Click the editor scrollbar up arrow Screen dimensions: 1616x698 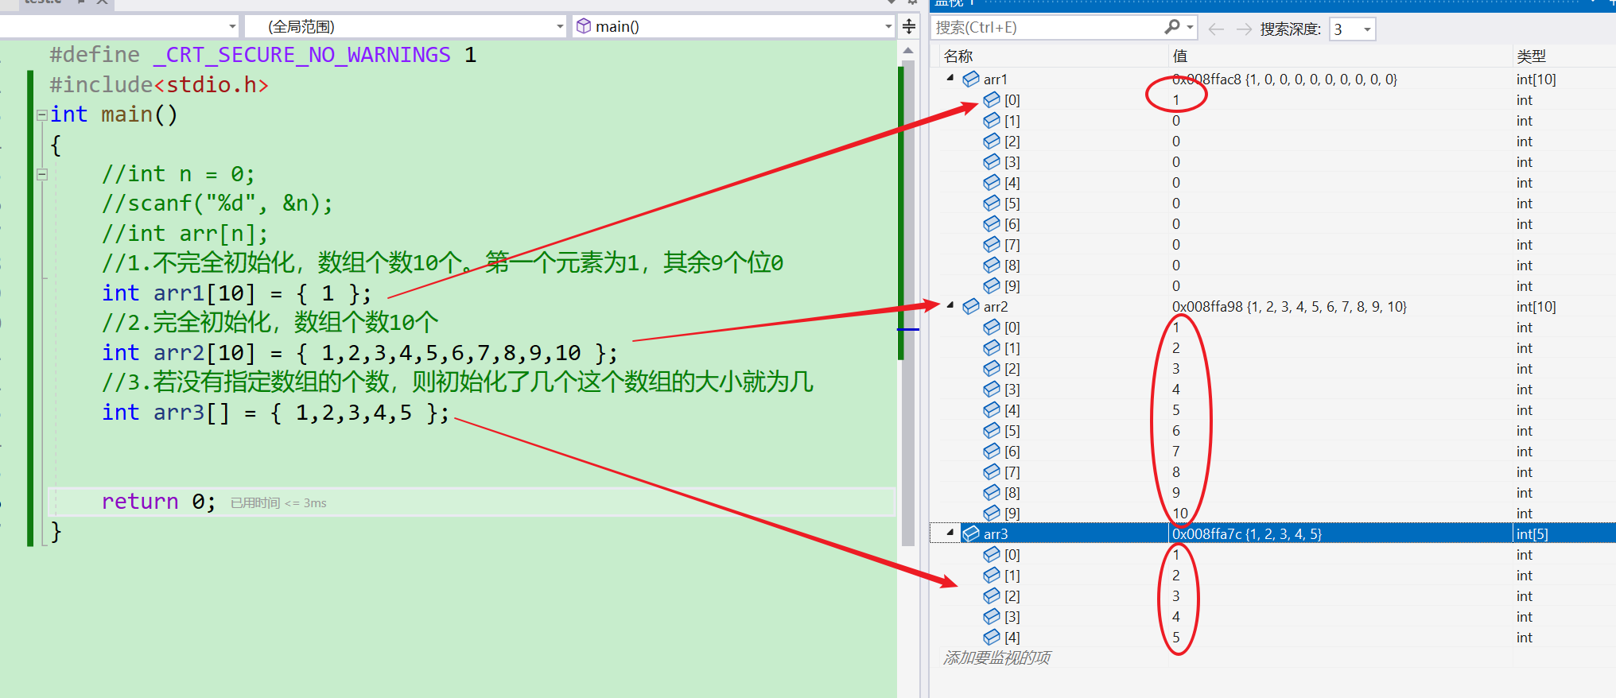[x=907, y=50]
